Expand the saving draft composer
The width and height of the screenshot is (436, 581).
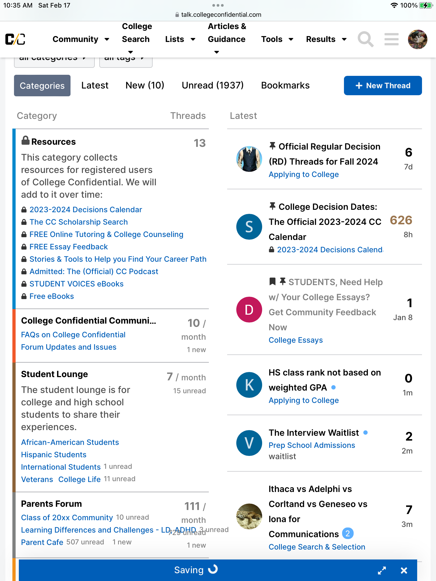click(382, 570)
